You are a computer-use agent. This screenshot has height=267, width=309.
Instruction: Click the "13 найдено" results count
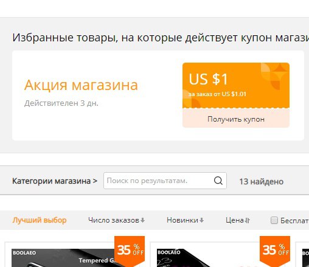(x=261, y=181)
